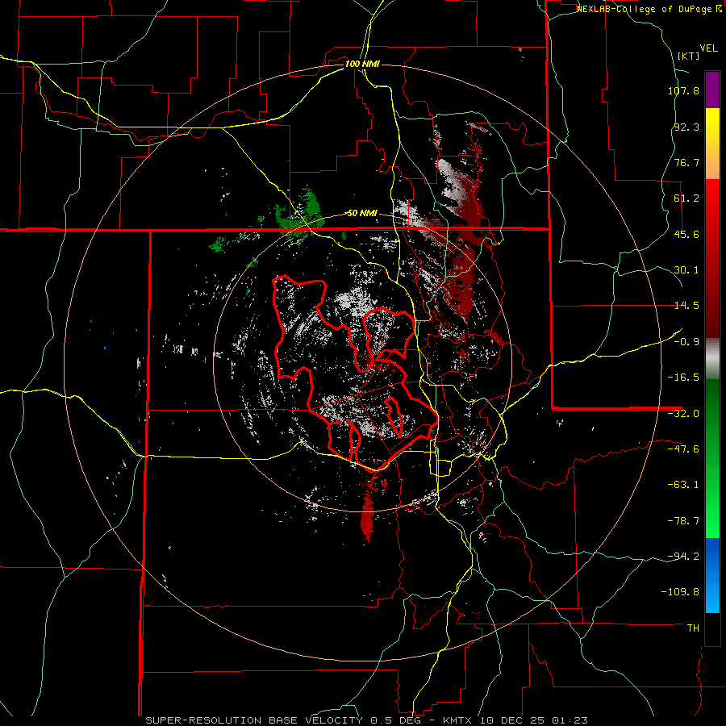Screen dimensions: 726x726
Task: Select the 14.5 scale value
Action: tap(686, 306)
